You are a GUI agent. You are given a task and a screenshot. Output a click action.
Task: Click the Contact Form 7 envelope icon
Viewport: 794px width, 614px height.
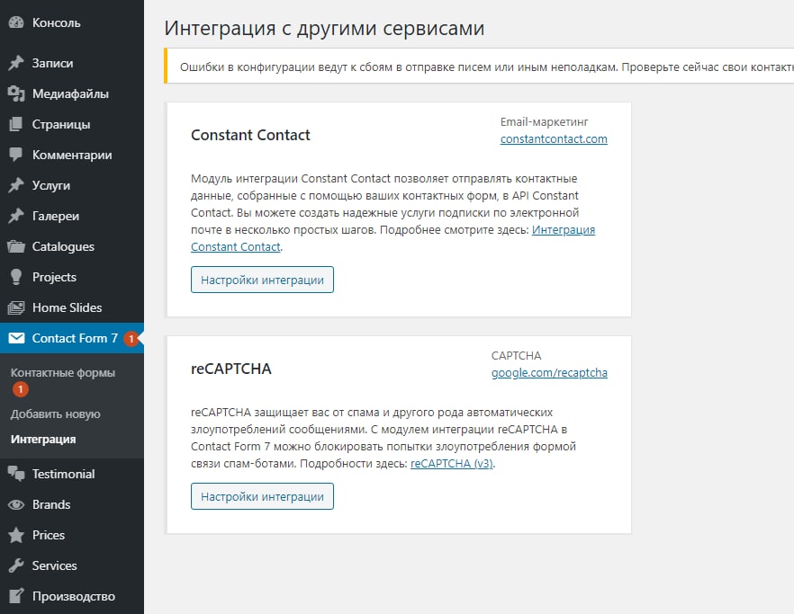pyautogui.click(x=15, y=339)
